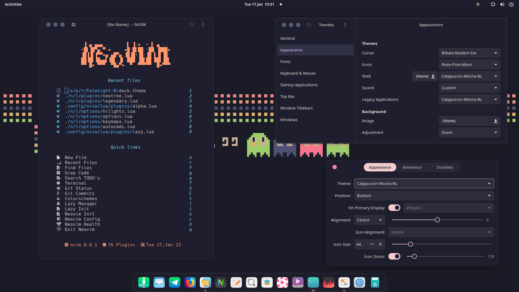Switch to the Behaviour tab in dock settings

tap(412, 167)
